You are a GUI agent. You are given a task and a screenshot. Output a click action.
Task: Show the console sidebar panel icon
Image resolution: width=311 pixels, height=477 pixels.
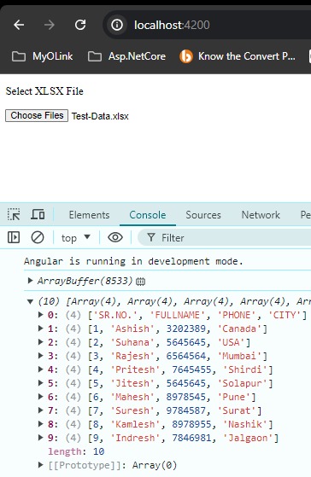[14, 237]
